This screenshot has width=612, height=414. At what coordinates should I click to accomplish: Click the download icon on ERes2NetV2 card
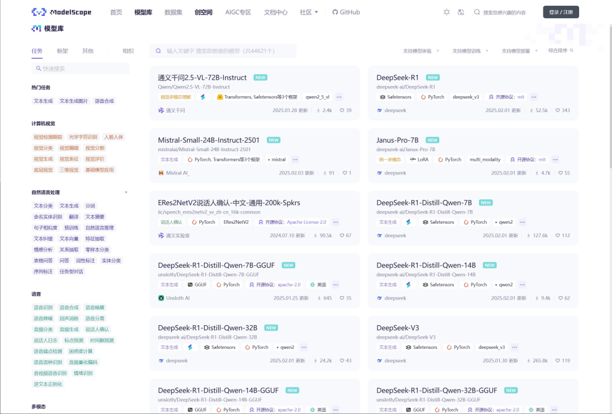pos(316,235)
